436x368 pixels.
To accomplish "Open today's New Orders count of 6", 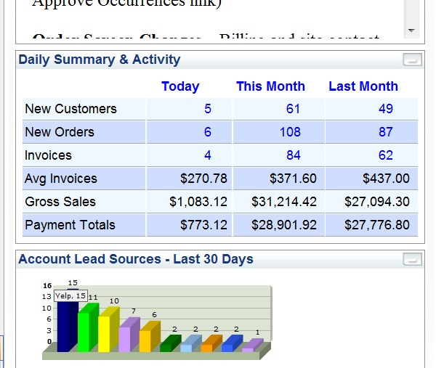I will point(208,132).
